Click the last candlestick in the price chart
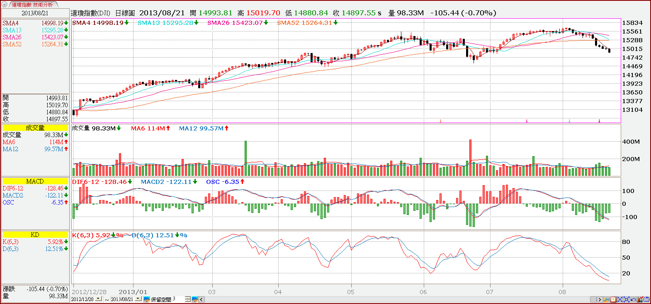The height and width of the screenshot is (304, 651). click(x=609, y=50)
